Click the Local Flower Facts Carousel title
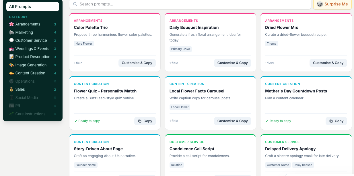354x176 pixels. (197, 91)
